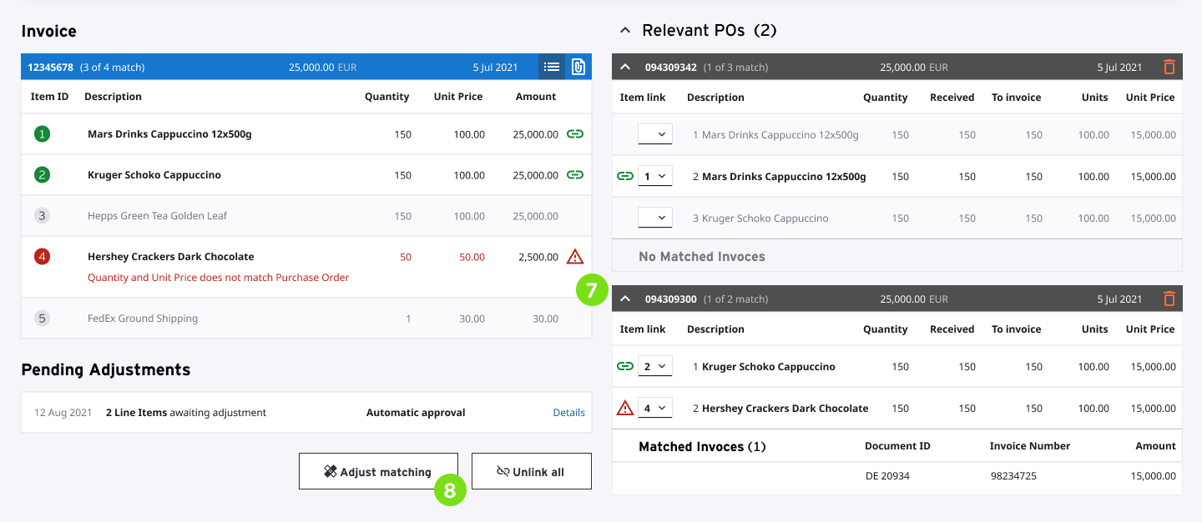Click warning triangle on Hershey Crackers invoice row
Screen dimensions: 1202x522
tap(574, 256)
